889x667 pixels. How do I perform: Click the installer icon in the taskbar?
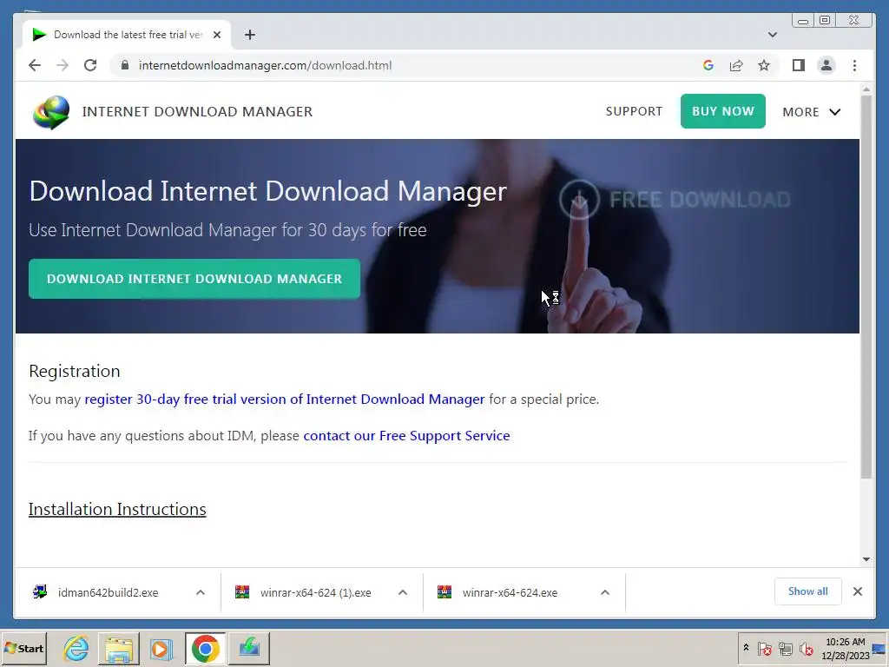point(249,648)
